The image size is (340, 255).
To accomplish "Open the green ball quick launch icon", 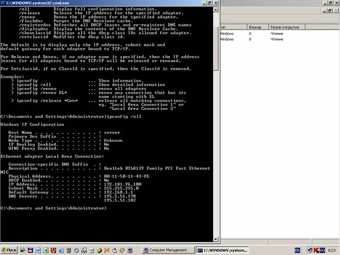I will 100,250.
